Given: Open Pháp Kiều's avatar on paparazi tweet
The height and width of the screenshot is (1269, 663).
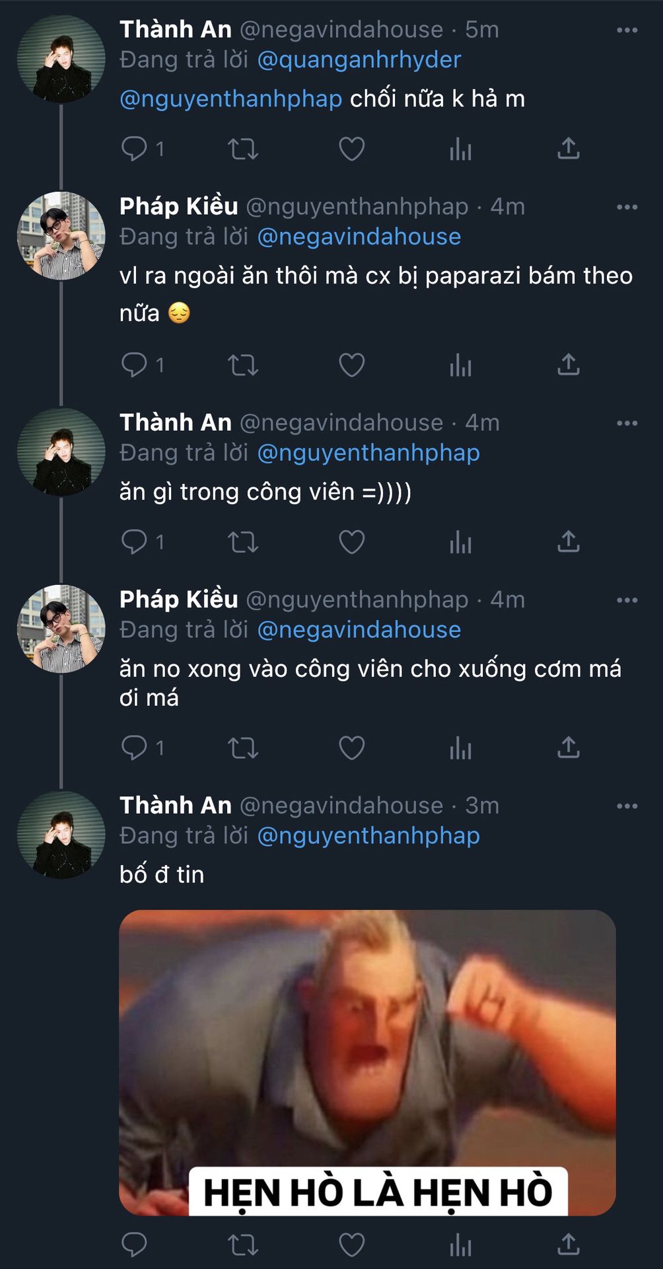Looking at the screenshot, I should 61,236.
